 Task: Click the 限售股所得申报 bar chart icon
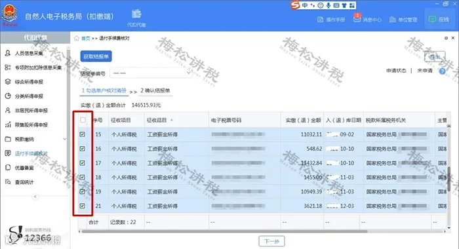8,125
